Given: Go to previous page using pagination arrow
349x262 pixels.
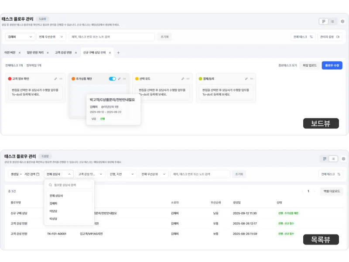Looking at the screenshot, I should 301,191.
